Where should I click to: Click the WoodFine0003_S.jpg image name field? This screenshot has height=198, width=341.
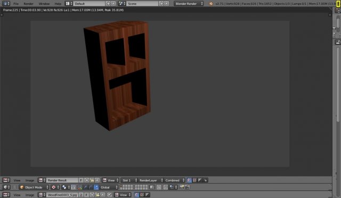pyautogui.click(x=62, y=195)
